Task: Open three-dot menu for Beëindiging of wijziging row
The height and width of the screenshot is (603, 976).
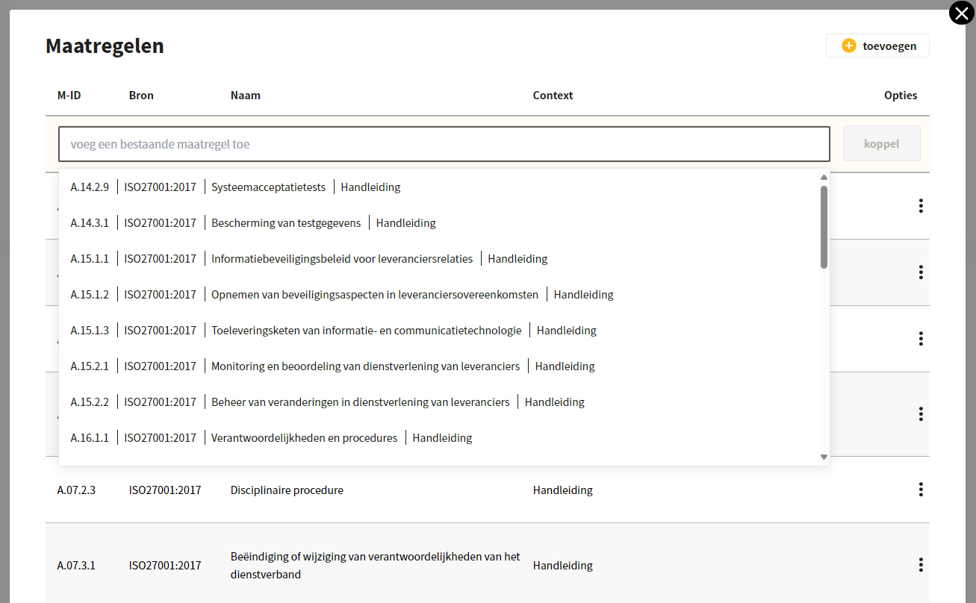Action: pos(921,565)
